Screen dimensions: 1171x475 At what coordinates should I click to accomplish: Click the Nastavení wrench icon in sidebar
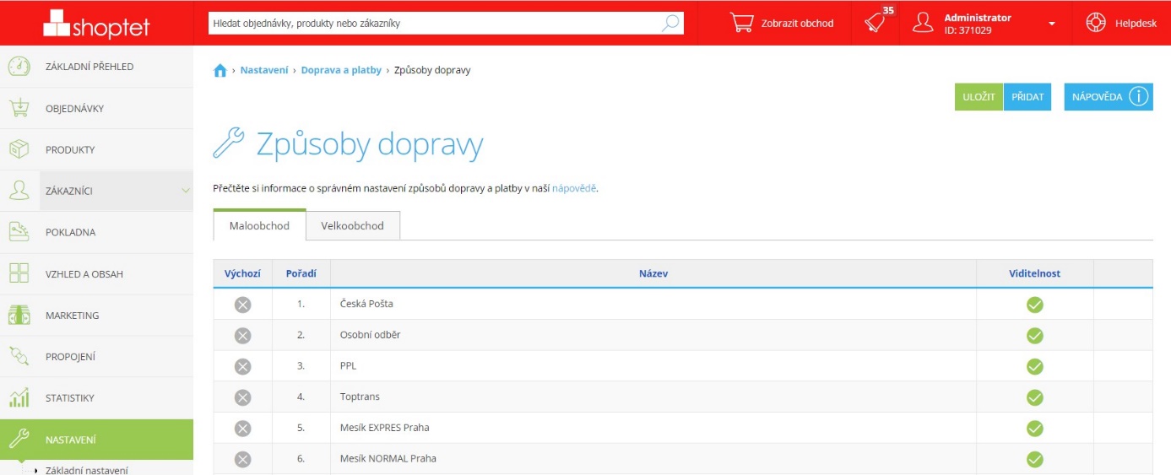coord(19,439)
